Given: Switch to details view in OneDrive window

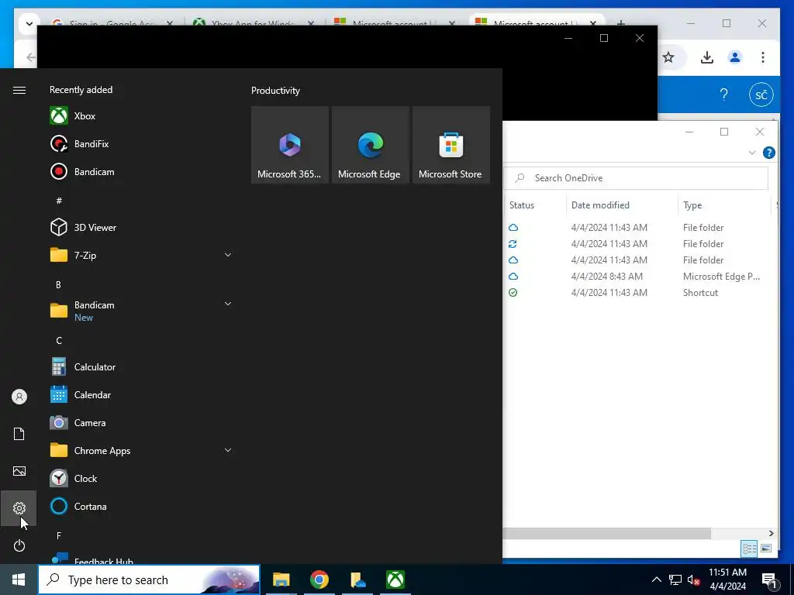Looking at the screenshot, I should (750, 549).
